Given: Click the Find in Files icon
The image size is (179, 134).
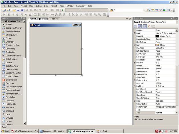Looking at the screenshot, I should coord(111,10).
